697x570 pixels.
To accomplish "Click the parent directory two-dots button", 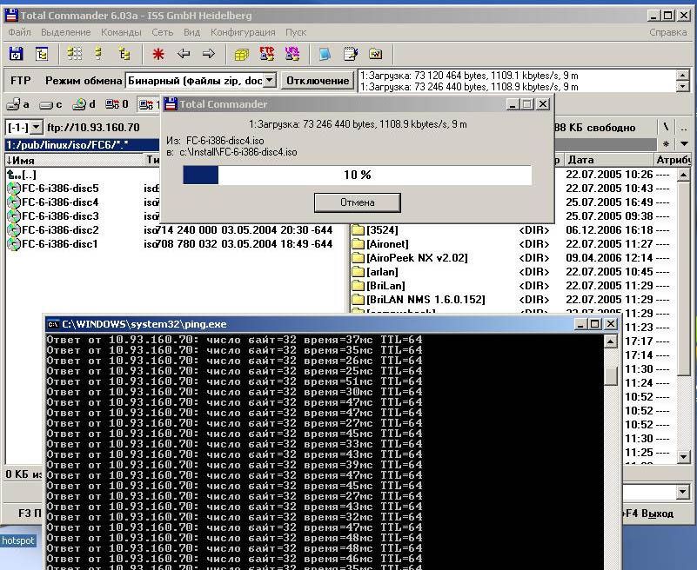I will tap(684, 127).
